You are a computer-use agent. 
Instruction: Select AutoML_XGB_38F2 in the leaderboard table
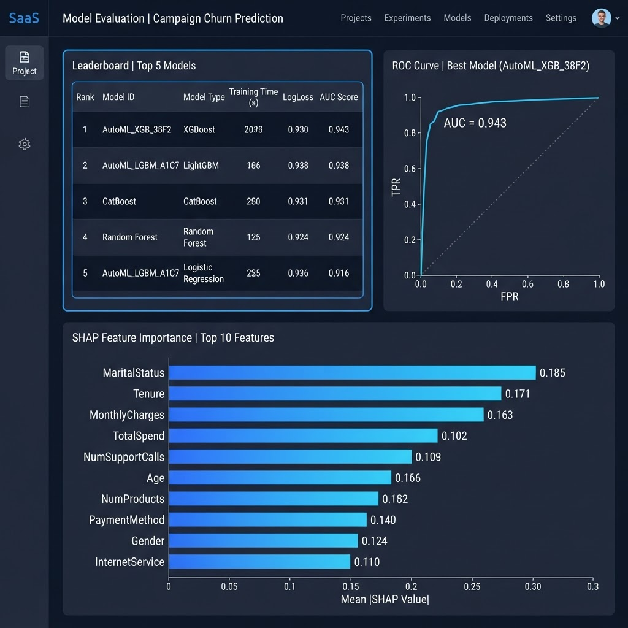tap(137, 130)
